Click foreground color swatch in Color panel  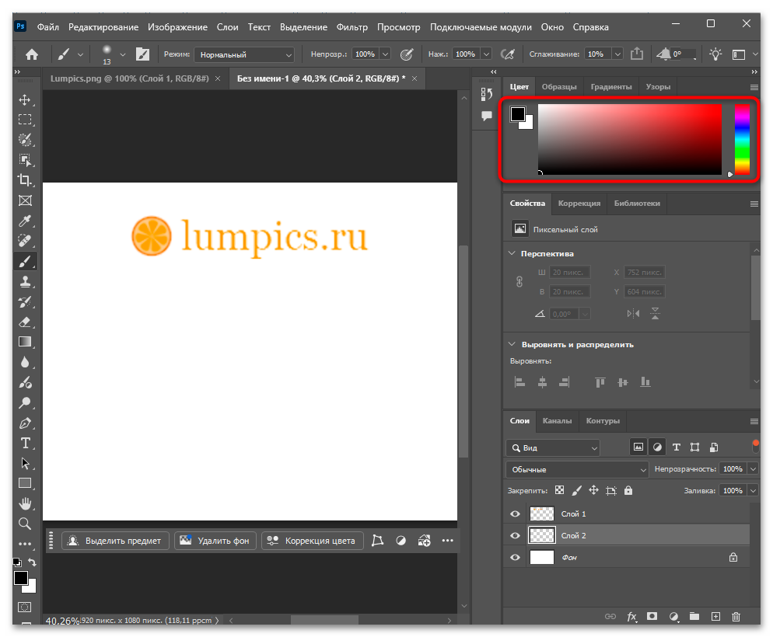(x=518, y=114)
